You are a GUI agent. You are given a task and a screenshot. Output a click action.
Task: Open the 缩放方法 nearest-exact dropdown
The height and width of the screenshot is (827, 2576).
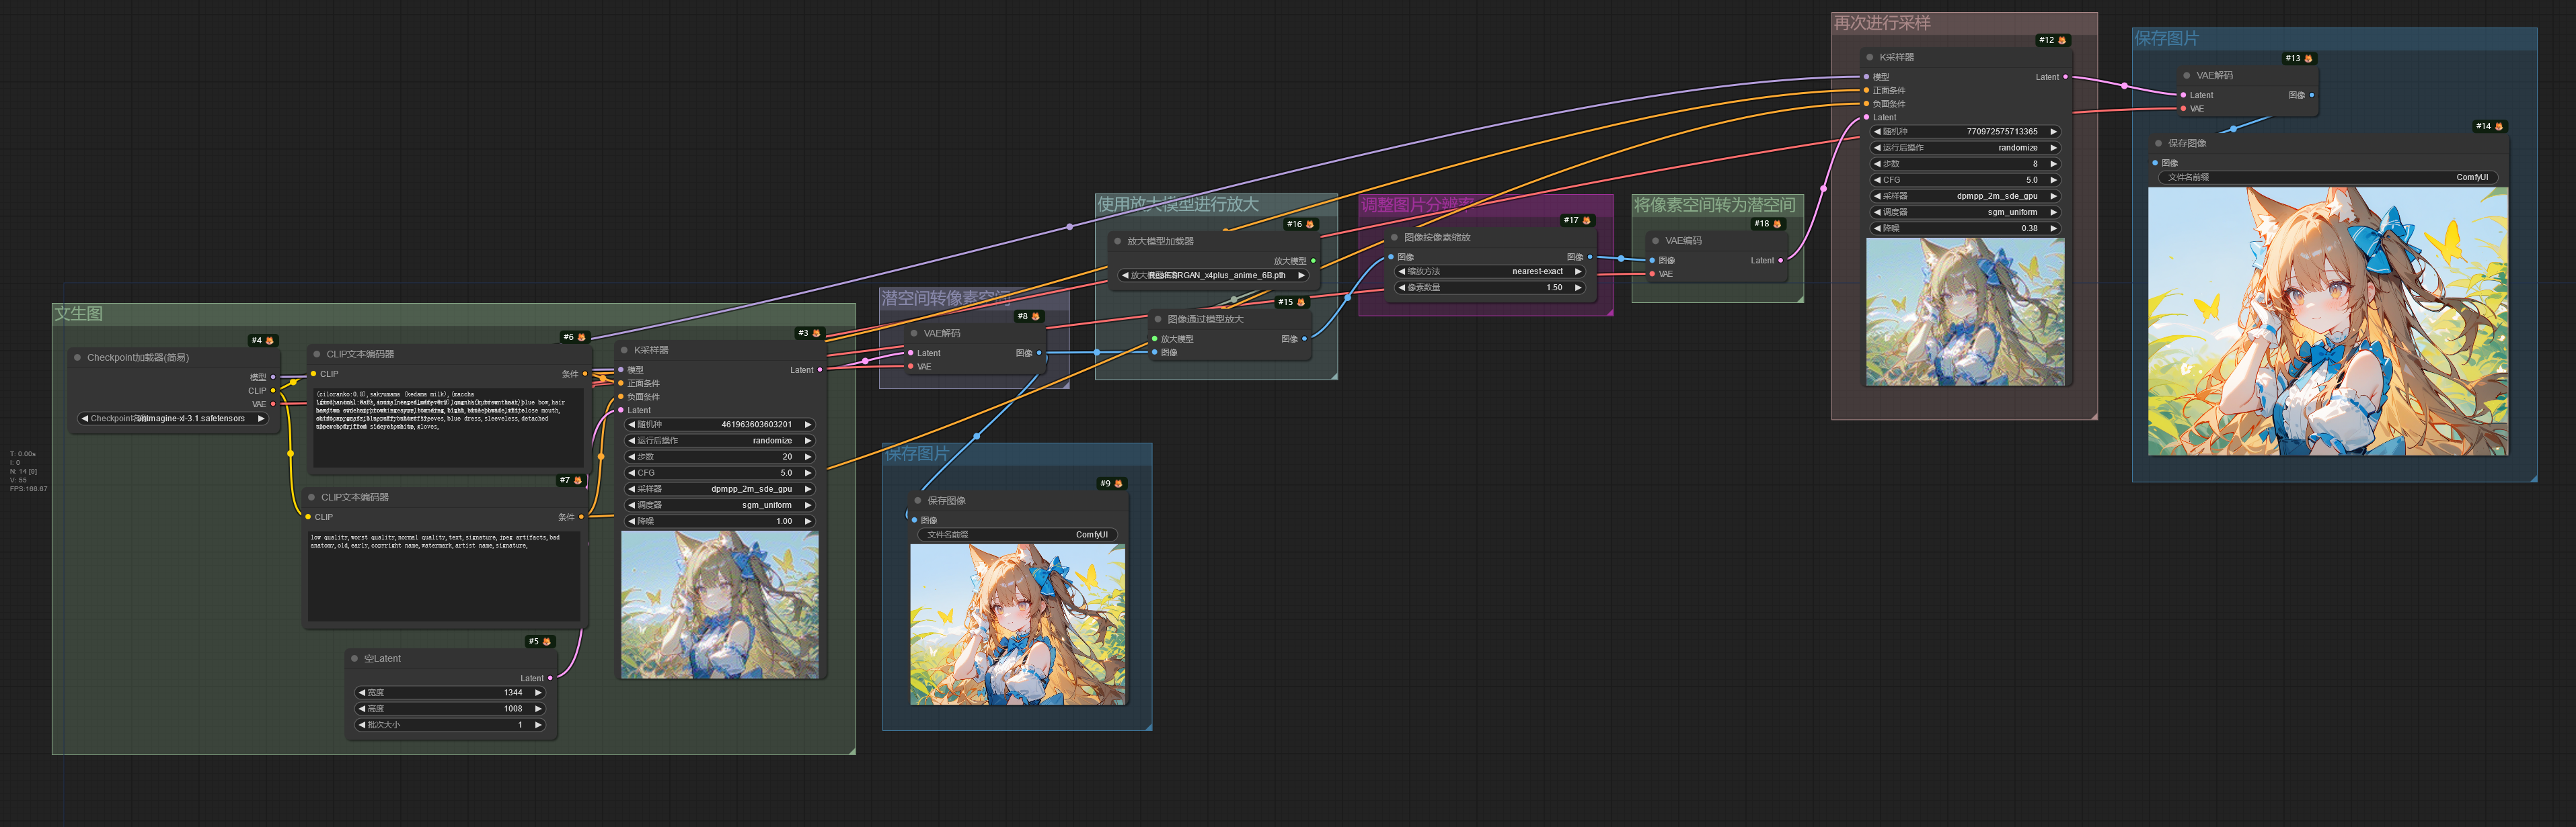[x=1490, y=271]
